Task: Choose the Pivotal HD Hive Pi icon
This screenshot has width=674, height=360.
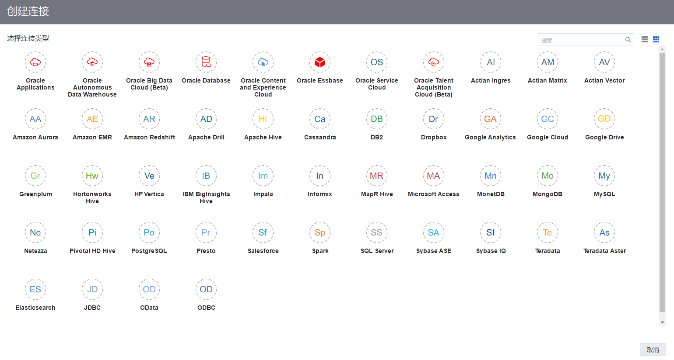Action: (x=92, y=232)
